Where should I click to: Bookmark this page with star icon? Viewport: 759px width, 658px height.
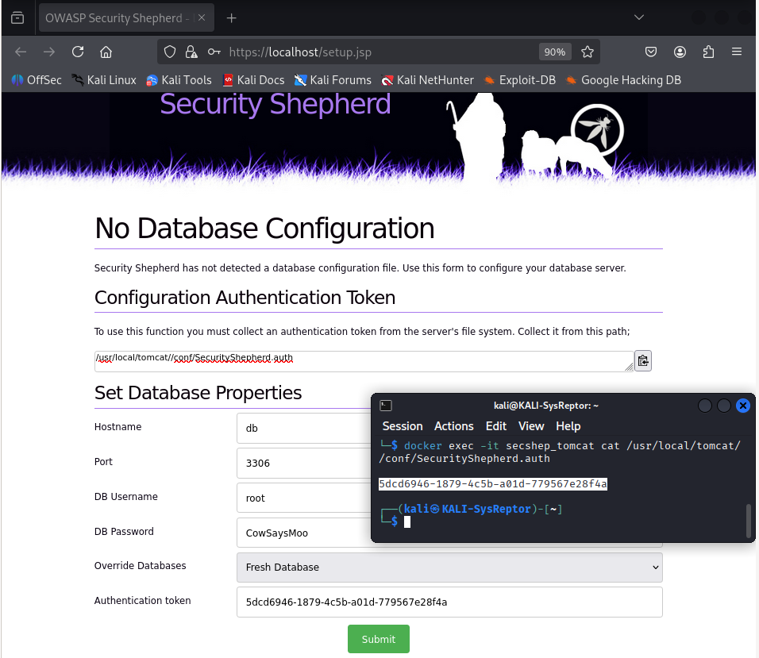click(588, 52)
